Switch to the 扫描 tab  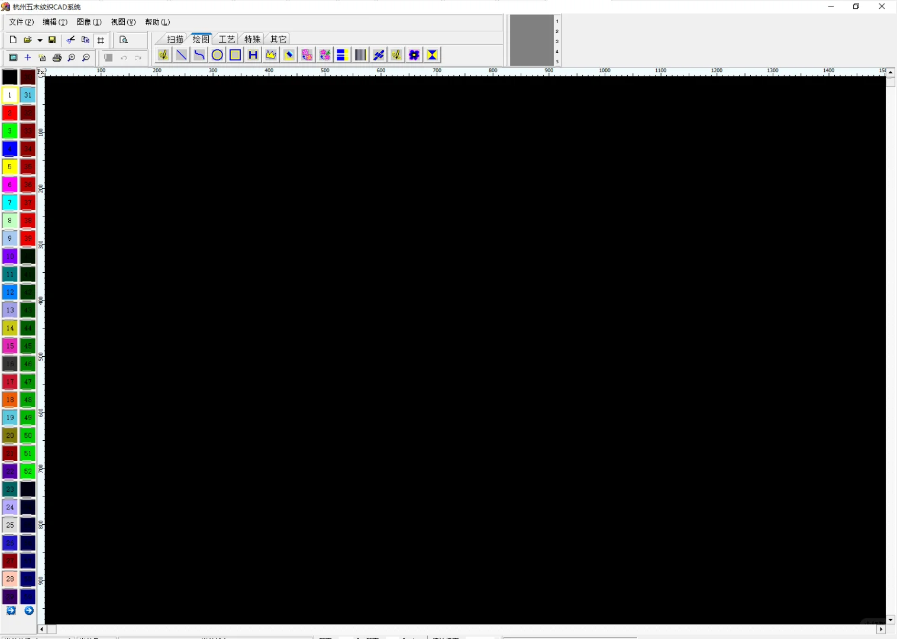point(175,39)
